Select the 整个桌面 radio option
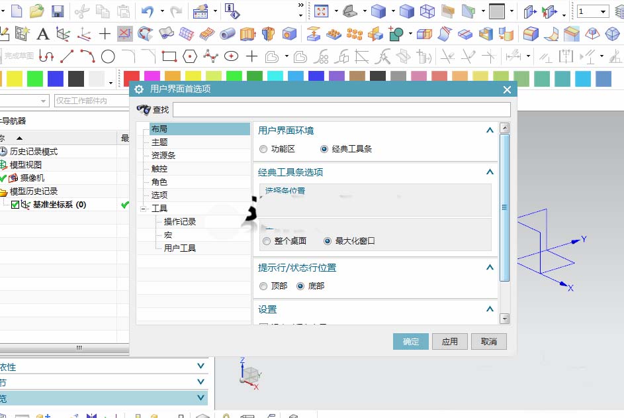Viewport: 624px width, 418px height. coord(265,241)
